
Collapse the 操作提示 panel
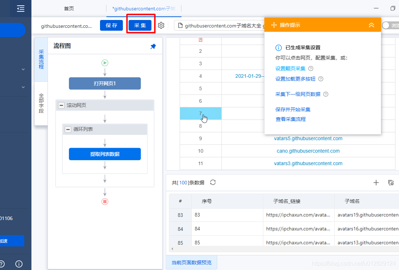tap(371, 25)
